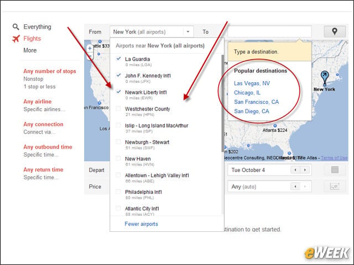Click the Atlanta $224 map dot

pyautogui.click(x=275, y=125)
